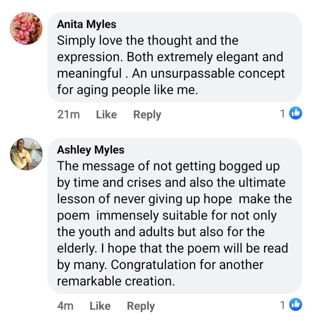Click the blue thumbs-up icon on Ashley's comment

click(295, 304)
